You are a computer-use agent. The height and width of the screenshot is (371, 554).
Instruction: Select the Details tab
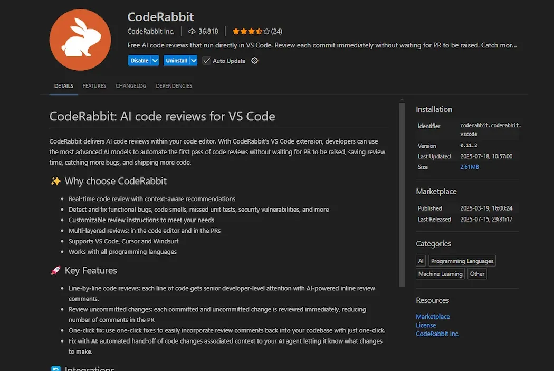coord(64,86)
